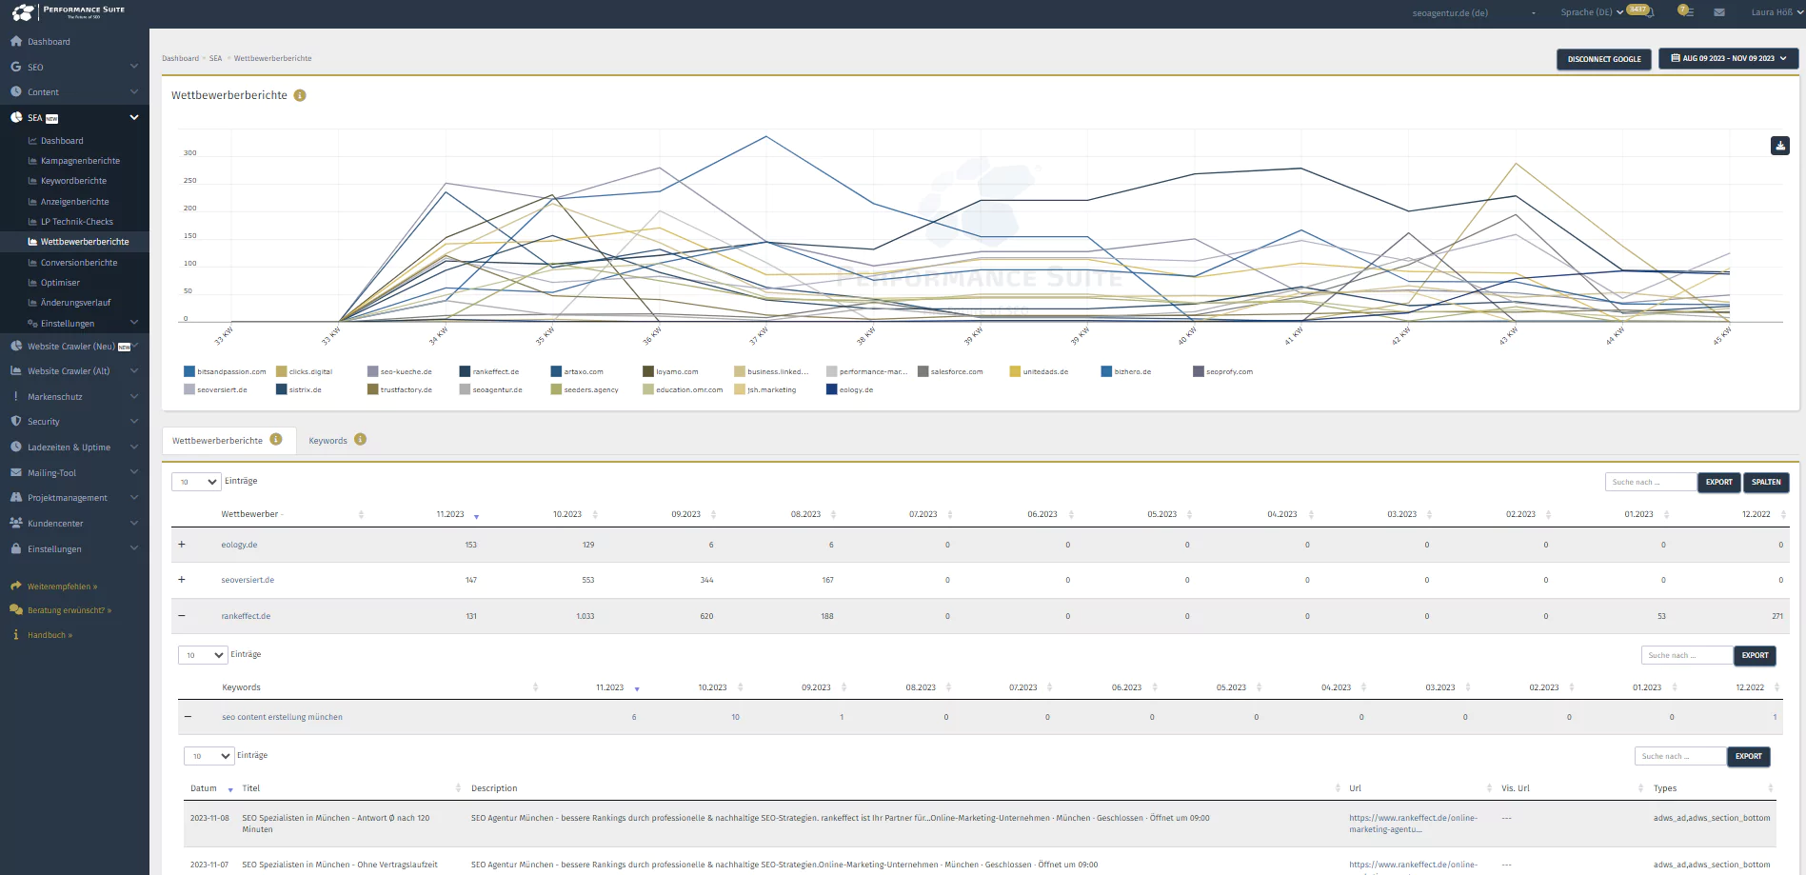This screenshot has width=1806, height=875.
Task: Collapse the SEA sidebar menu
Action: [74, 118]
